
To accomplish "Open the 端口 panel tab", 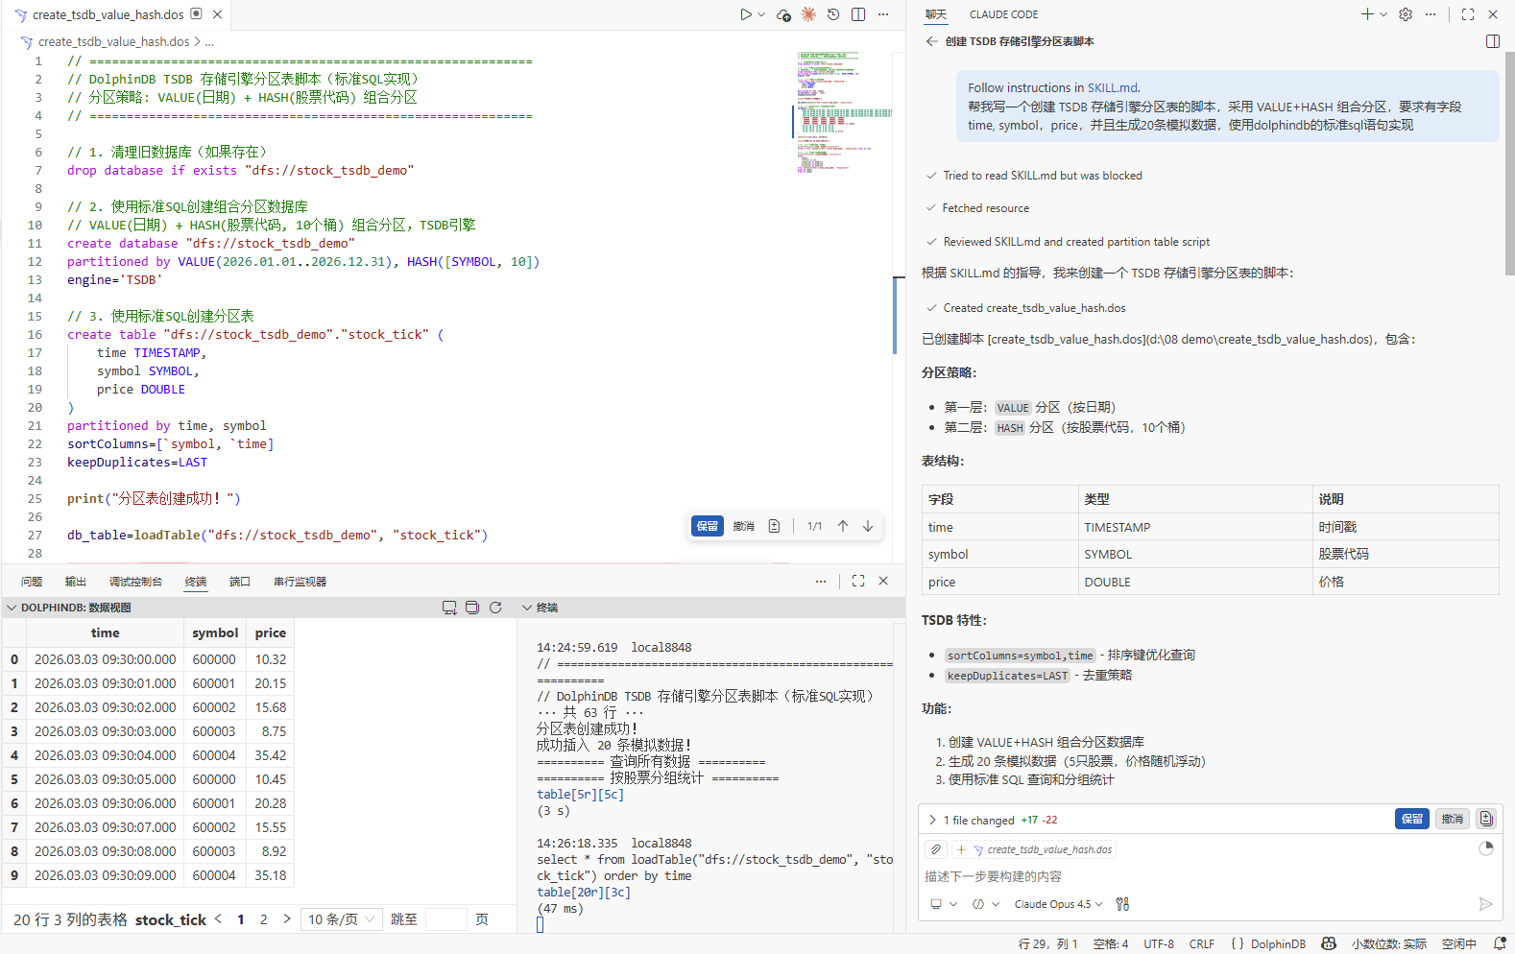I will 240,582.
